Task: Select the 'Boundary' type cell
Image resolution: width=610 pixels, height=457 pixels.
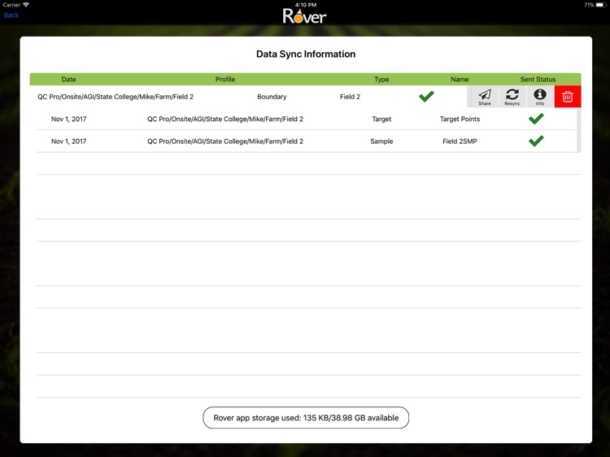Action: 272,97
